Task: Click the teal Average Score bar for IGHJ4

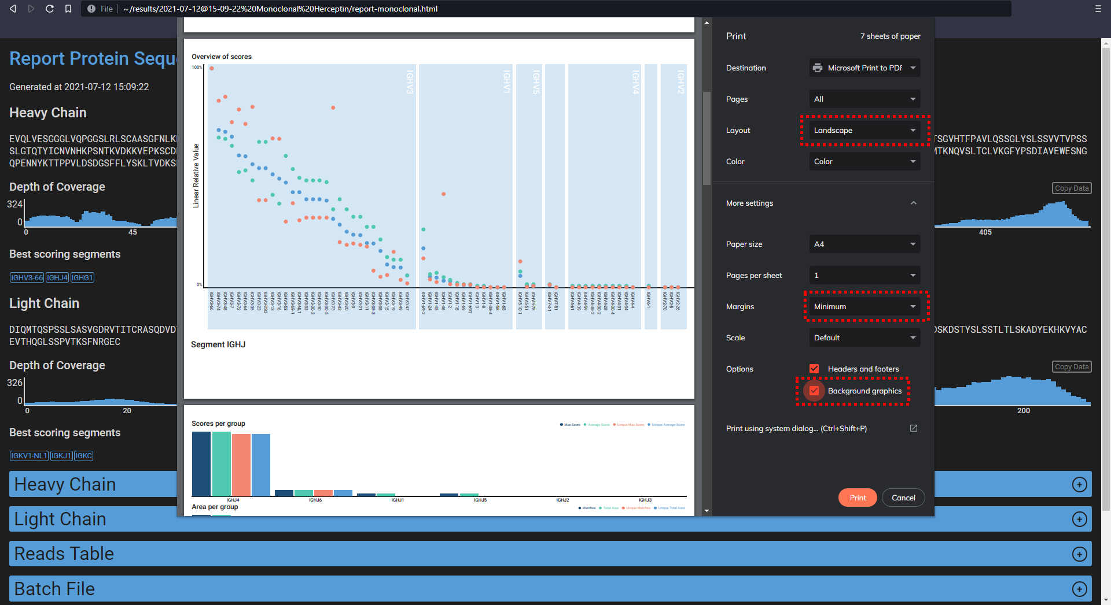Action: [222, 464]
